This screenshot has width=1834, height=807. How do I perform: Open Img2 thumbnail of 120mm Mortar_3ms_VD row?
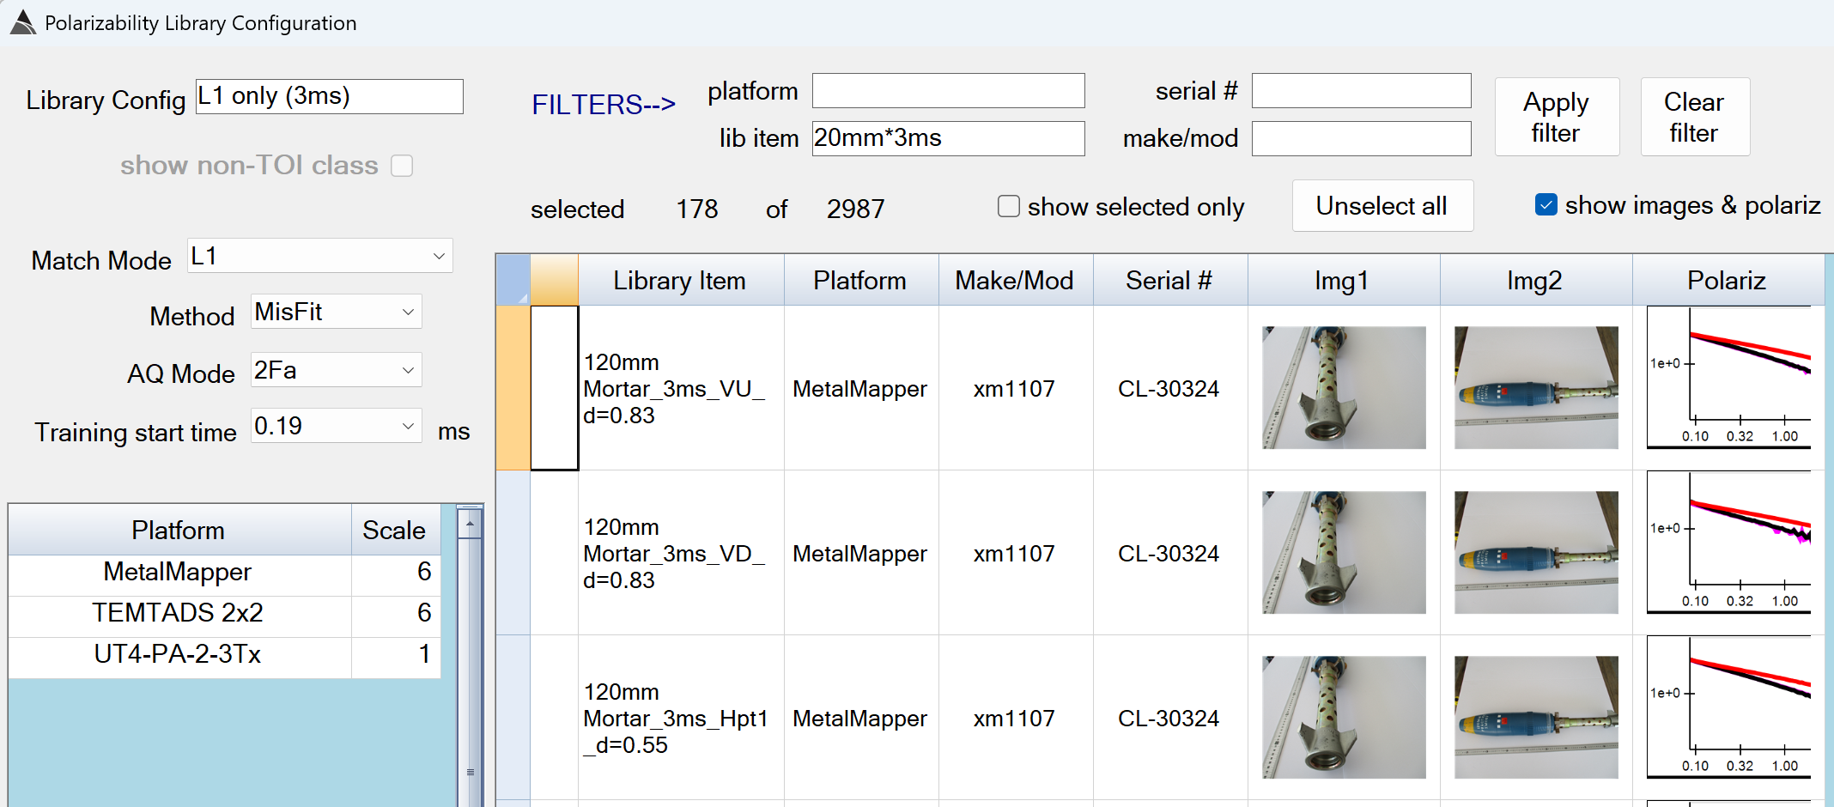pos(1535,552)
